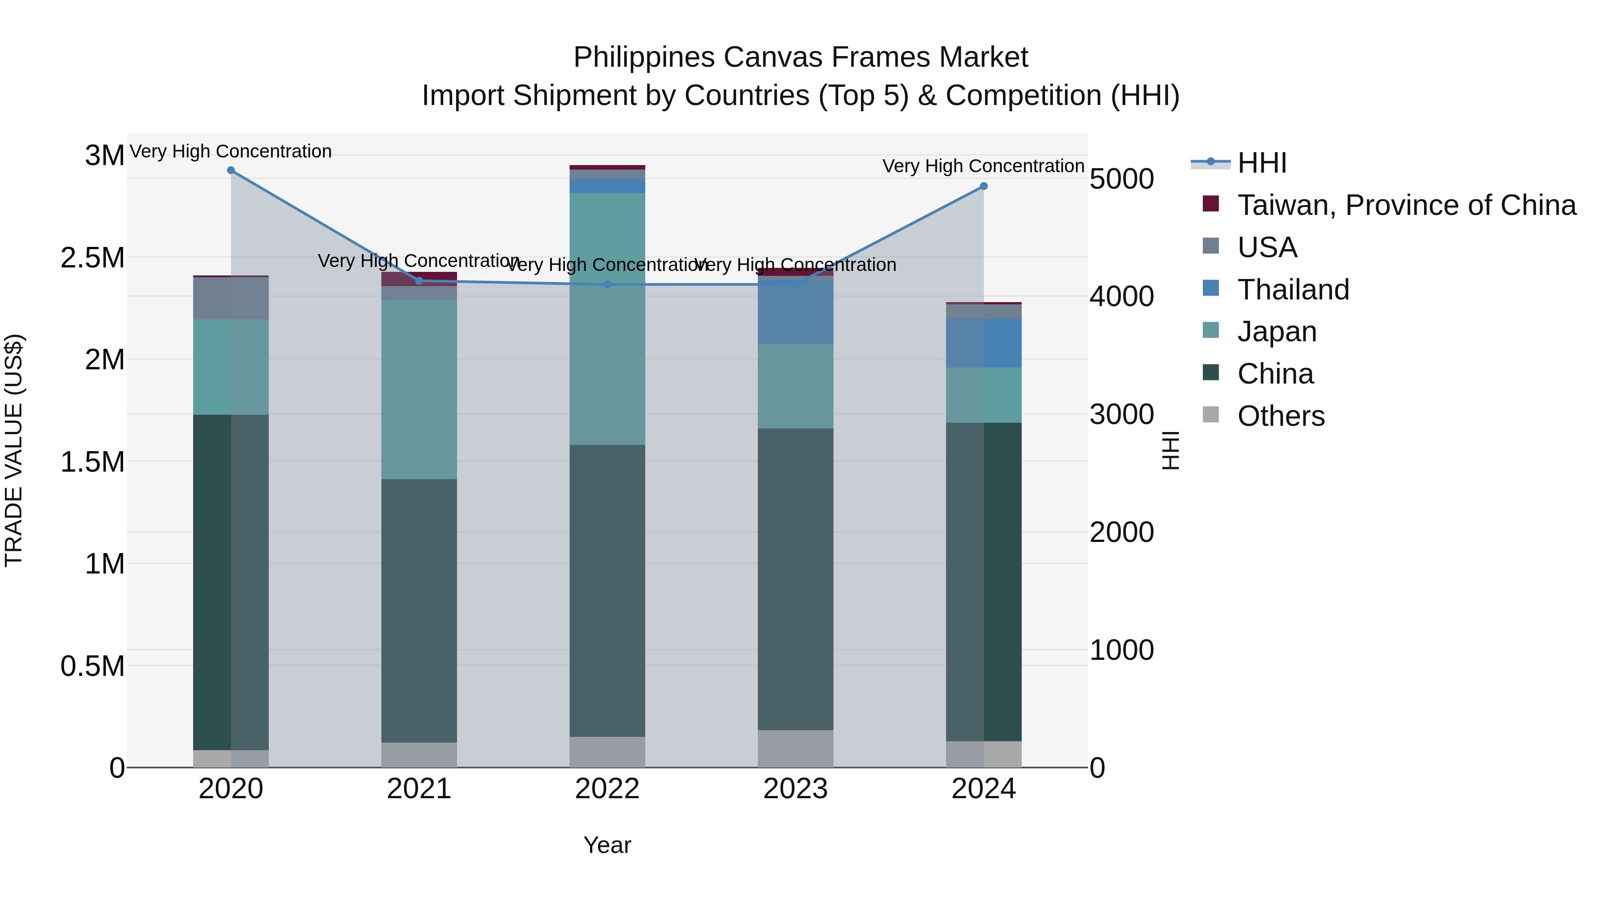
Task: Click the 'TRADE VALUE (US$)' axis title
Action: tap(14, 450)
